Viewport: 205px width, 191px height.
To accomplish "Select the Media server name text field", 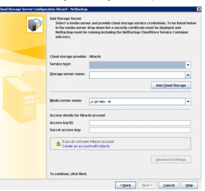I will tap(137, 102).
